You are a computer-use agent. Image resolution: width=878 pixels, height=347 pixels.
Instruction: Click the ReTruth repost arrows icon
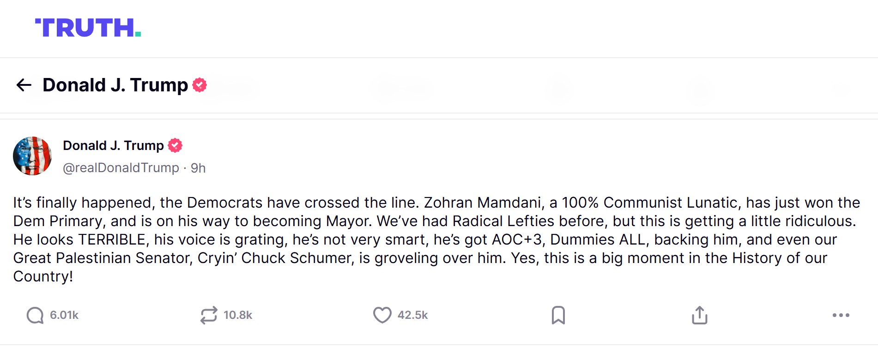[209, 316]
